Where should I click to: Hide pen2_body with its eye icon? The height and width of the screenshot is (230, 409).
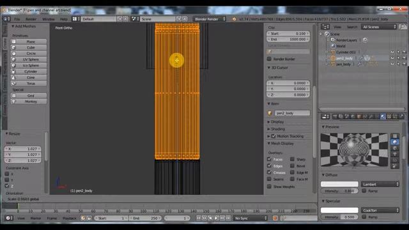392,58
